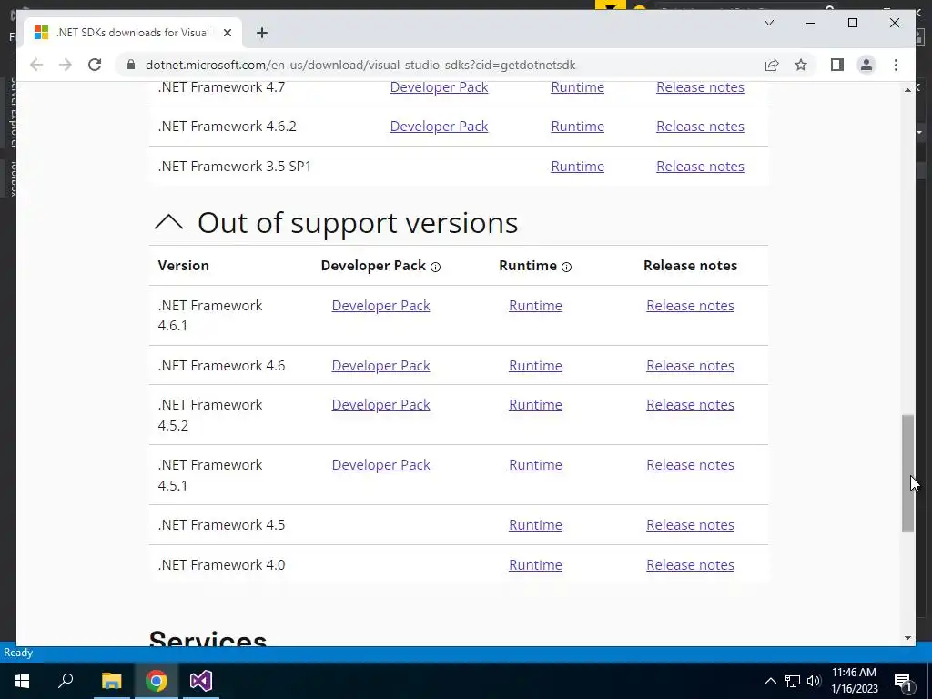Click the Out of support versions heading
932x699 pixels.
click(358, 223)
